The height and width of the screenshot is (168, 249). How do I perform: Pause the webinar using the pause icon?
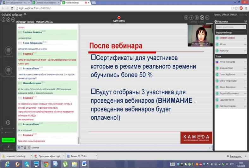[3, 20]
